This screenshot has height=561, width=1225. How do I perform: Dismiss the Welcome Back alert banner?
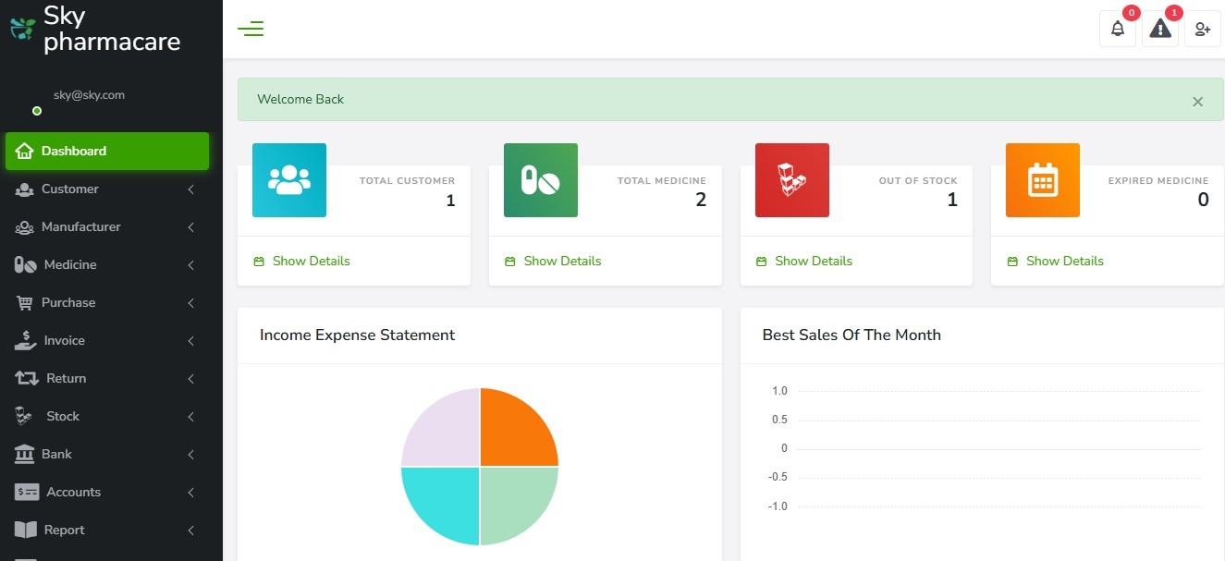1197,102
